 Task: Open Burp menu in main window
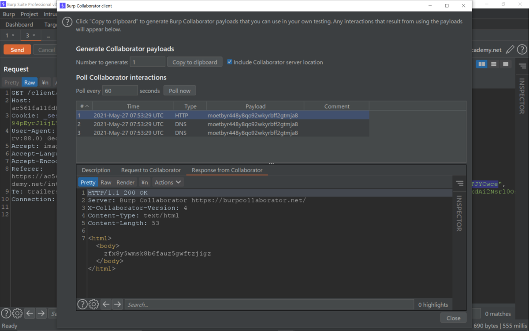click(9, 14)
